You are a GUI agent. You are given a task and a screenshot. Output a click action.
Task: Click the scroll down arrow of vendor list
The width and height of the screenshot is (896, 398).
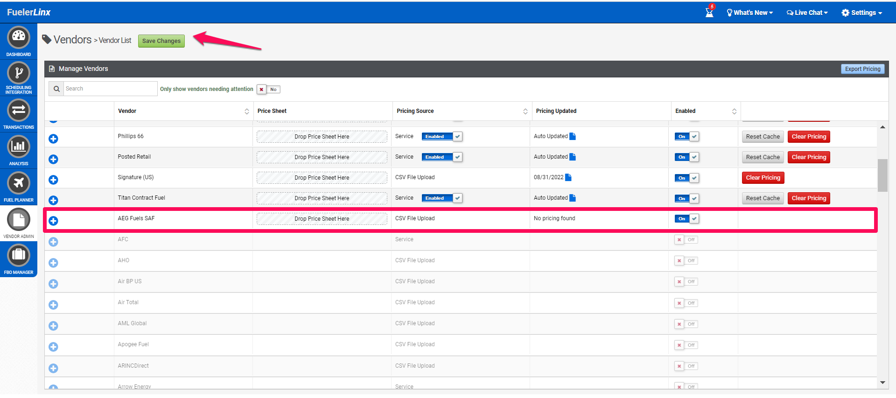point(882,383)
